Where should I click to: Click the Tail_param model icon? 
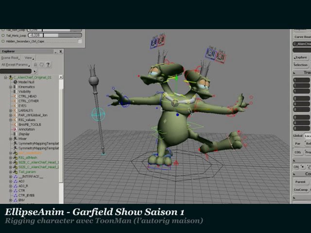pos(16,172)
